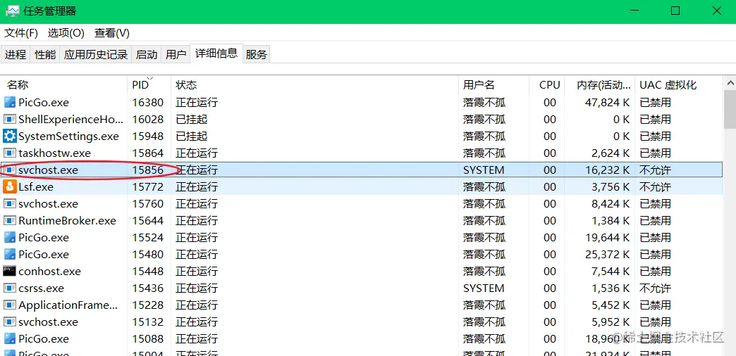736x356 pixels.
Task: Sort by the PID column header
Action: [x=149, y=85]
